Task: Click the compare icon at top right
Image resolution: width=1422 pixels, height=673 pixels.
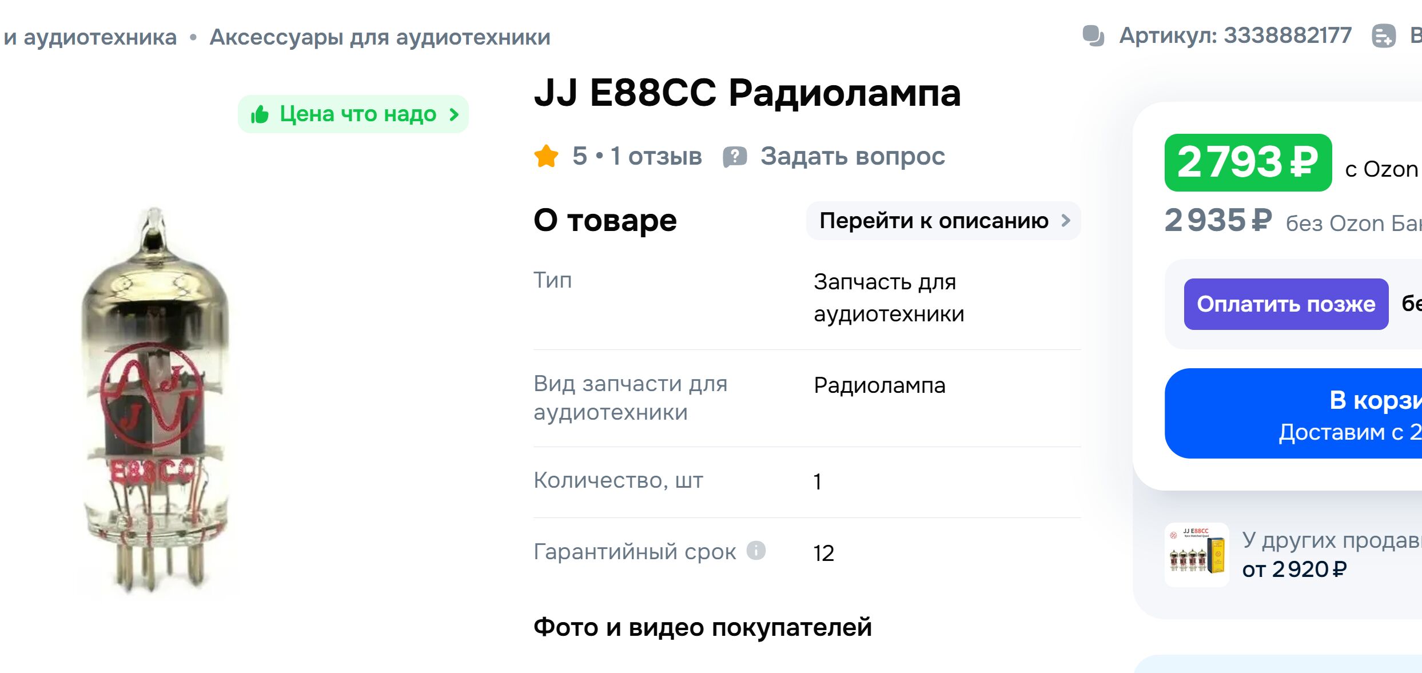Action: (x=1384, y=36)
